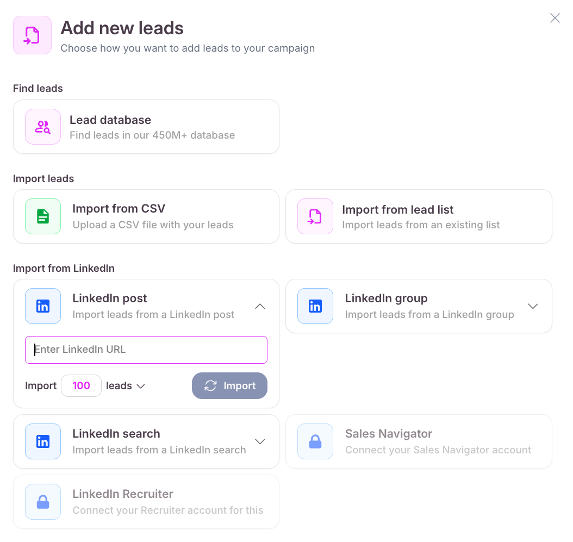Screen dimensions: 573x542
Task: Open the leads dropdown next to Import count
Action: 140,386
